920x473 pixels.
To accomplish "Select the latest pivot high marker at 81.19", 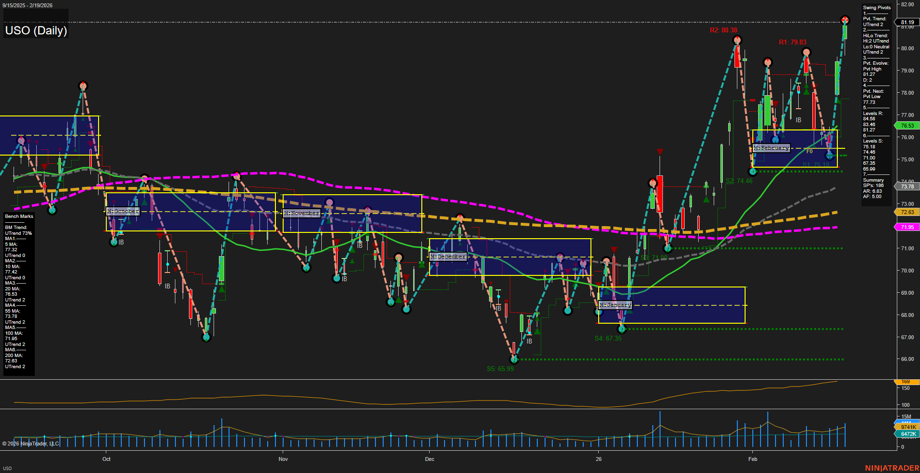I will coord(845,20).
